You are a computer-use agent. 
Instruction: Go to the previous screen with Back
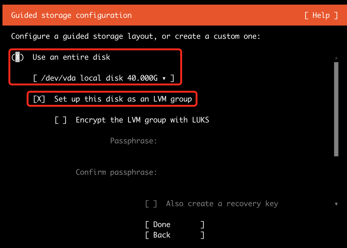tap(175, 235)
